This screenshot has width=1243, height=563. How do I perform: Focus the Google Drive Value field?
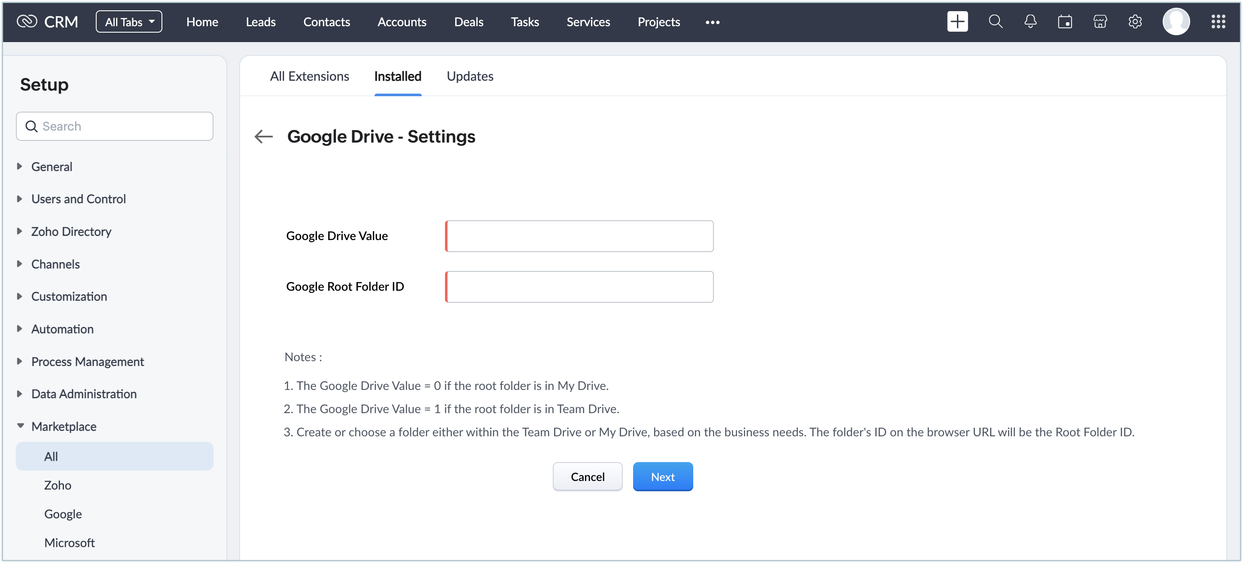(579, 236)
